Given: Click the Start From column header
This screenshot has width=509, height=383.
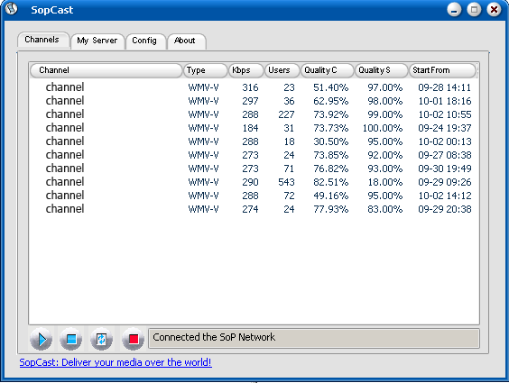Looking at the screenshot, I should (442, 70).
